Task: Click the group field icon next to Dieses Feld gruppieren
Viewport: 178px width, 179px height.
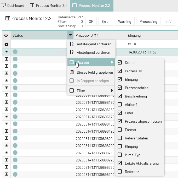Action: pos(72,72)
